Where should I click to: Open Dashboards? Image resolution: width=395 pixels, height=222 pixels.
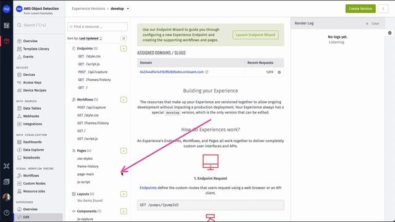coord(32,142)
